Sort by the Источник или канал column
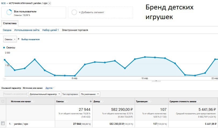Image resolution: width=218 pixels, height=128 pixels. pos(21,101)
